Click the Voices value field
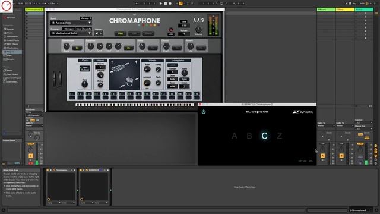This screenshot has width=380, height=214. point(184,34)
